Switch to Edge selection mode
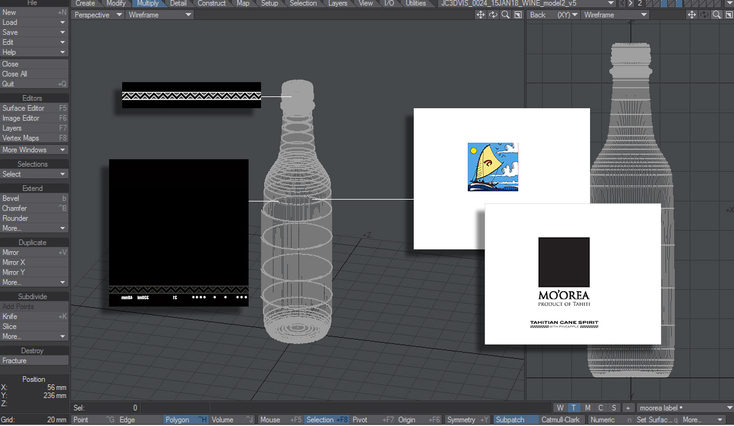 coord(140,420)
